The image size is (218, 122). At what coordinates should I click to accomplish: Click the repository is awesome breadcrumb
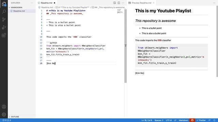(x=109, y=7)
